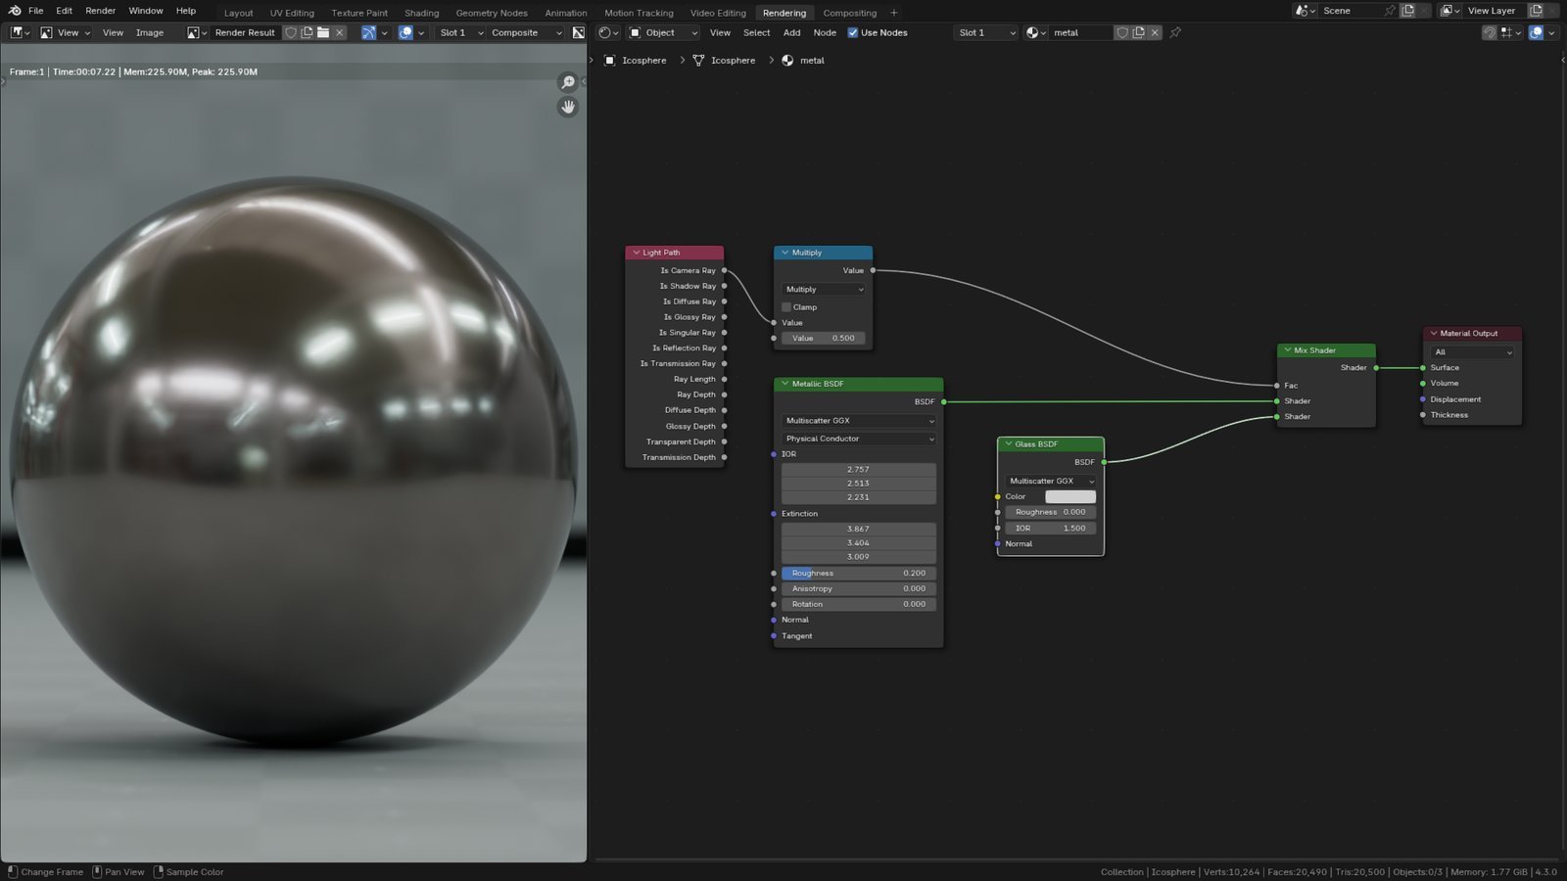The height and width of the screenshot is (881, 1567).
Task: Switch to the Compositing workspace tab
Action: 849,13
